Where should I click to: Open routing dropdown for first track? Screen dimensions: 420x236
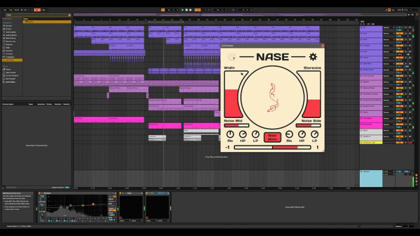388,27
